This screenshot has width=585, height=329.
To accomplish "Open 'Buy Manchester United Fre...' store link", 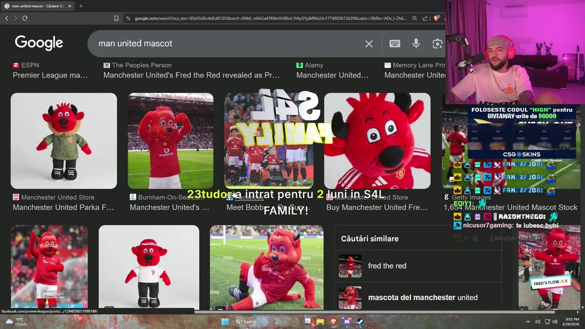I will click(x=377, y=207).
